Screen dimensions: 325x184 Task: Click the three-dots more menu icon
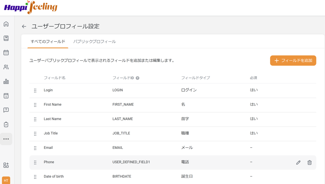pyautogui.click(x=6, y=139)
